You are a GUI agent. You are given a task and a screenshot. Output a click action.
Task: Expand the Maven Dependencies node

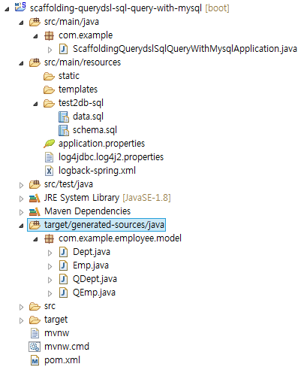(21, 212)
